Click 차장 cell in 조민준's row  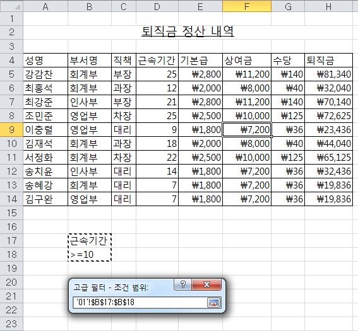pos(124,116)
